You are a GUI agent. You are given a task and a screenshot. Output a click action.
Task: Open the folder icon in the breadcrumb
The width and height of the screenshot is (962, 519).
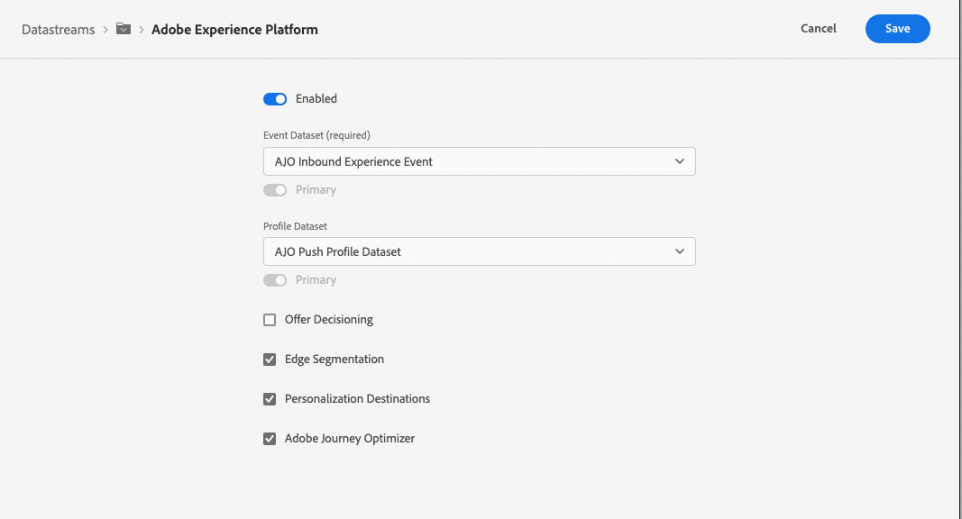point(124,29)
